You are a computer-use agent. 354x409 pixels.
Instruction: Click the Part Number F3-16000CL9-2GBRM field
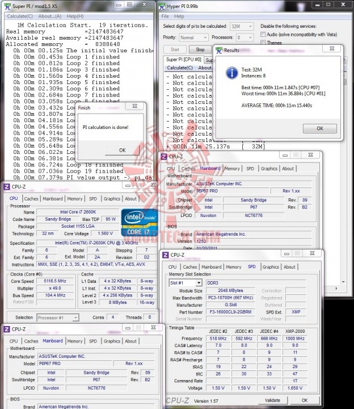(x=230, y=312)
